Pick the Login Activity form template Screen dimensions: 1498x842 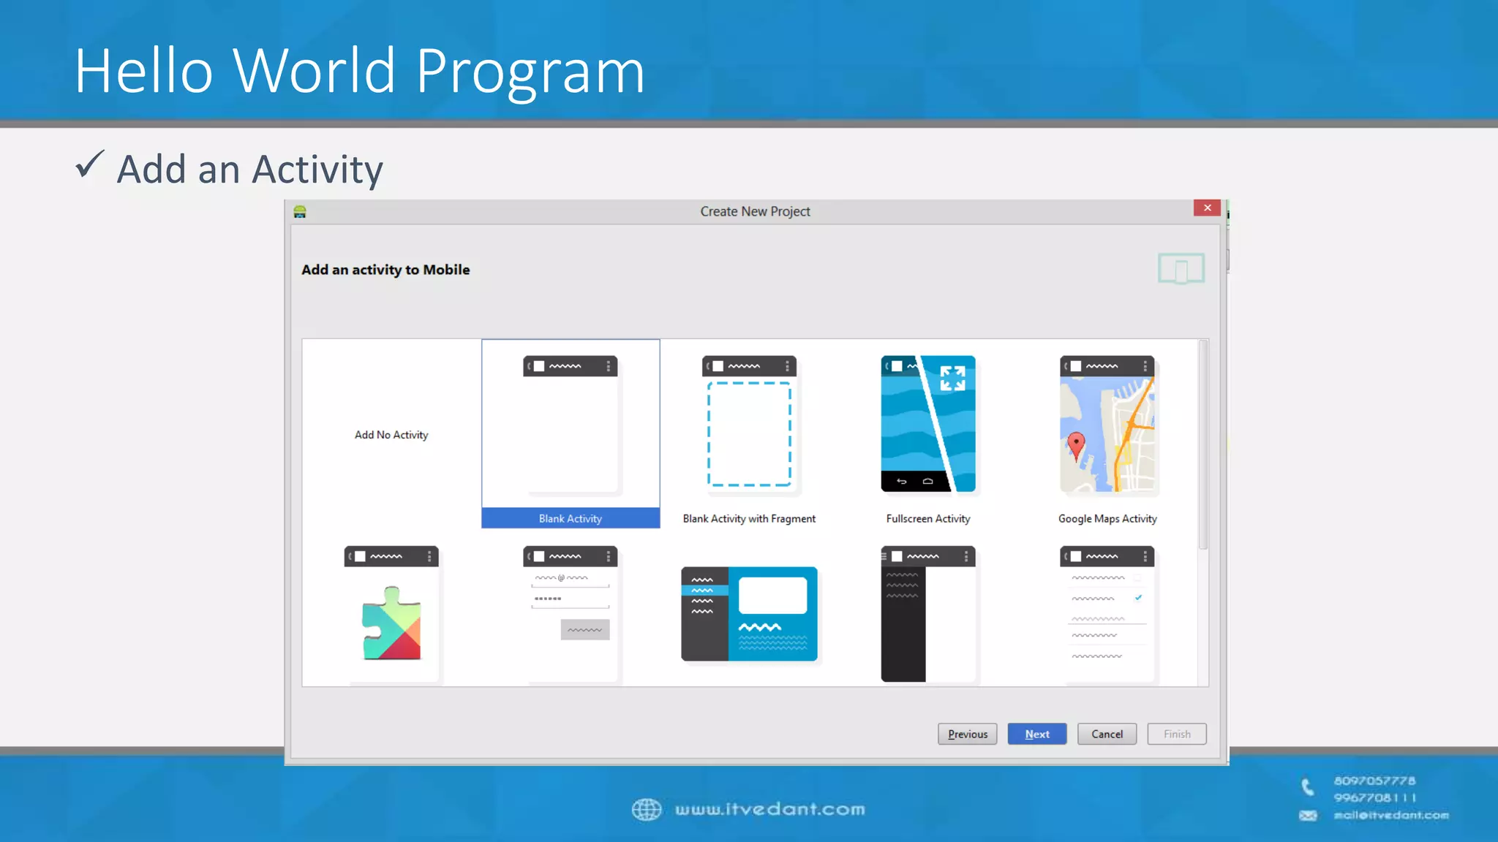click(x=571, y=614)
